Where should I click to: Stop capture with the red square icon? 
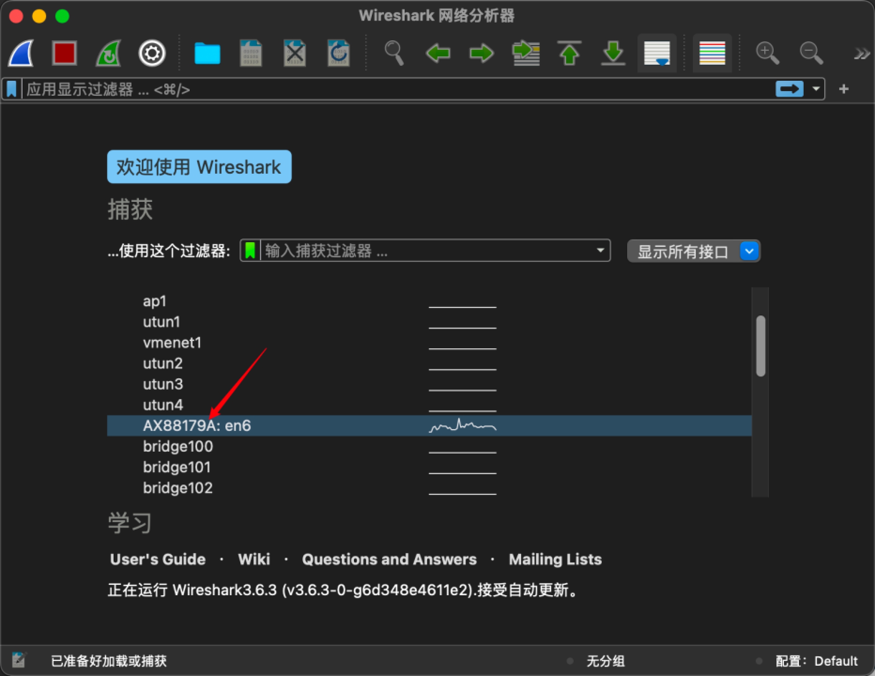[64, 53]
